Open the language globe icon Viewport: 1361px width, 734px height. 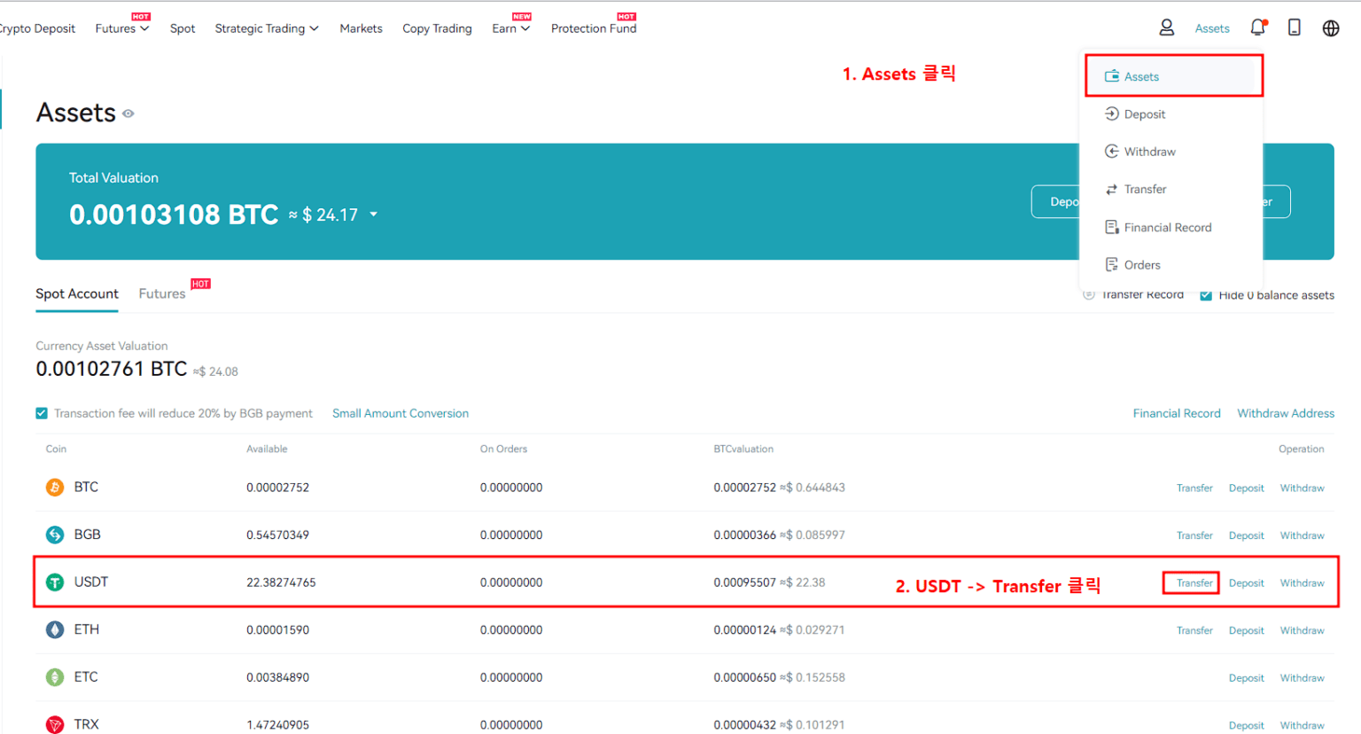pyautogui.click(x=1330, y=27)
